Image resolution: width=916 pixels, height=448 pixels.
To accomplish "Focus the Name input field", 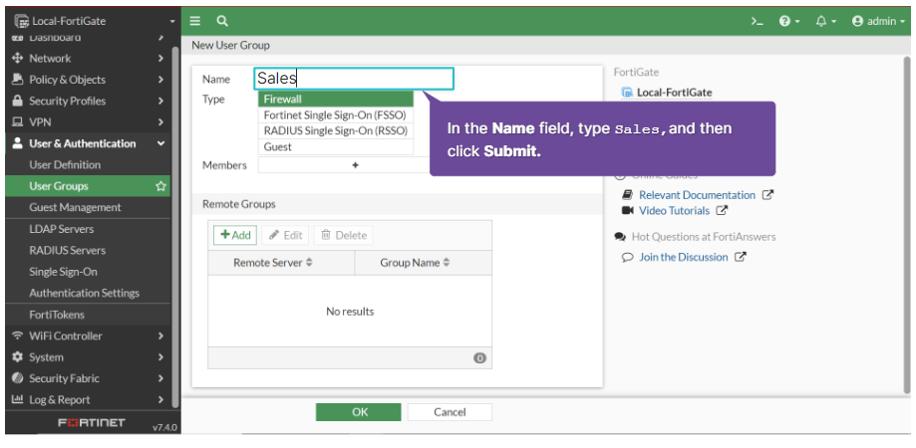I will click(x=354, y=79).
